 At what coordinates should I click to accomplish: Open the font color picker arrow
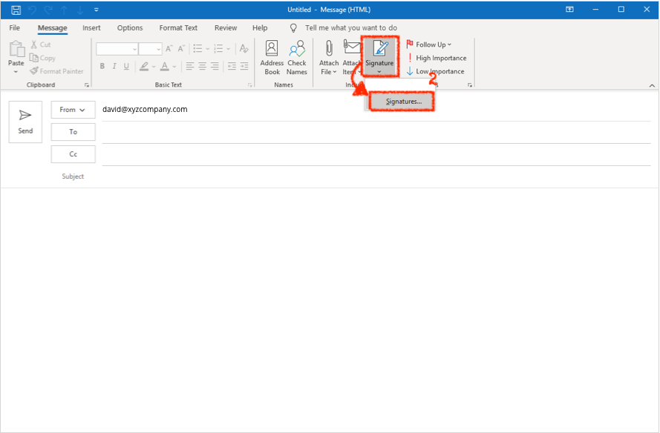coord(174,66)
